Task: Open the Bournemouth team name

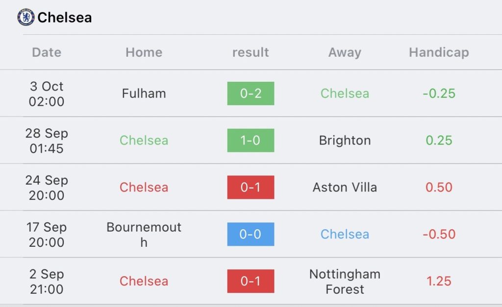Action: [144, 235]
